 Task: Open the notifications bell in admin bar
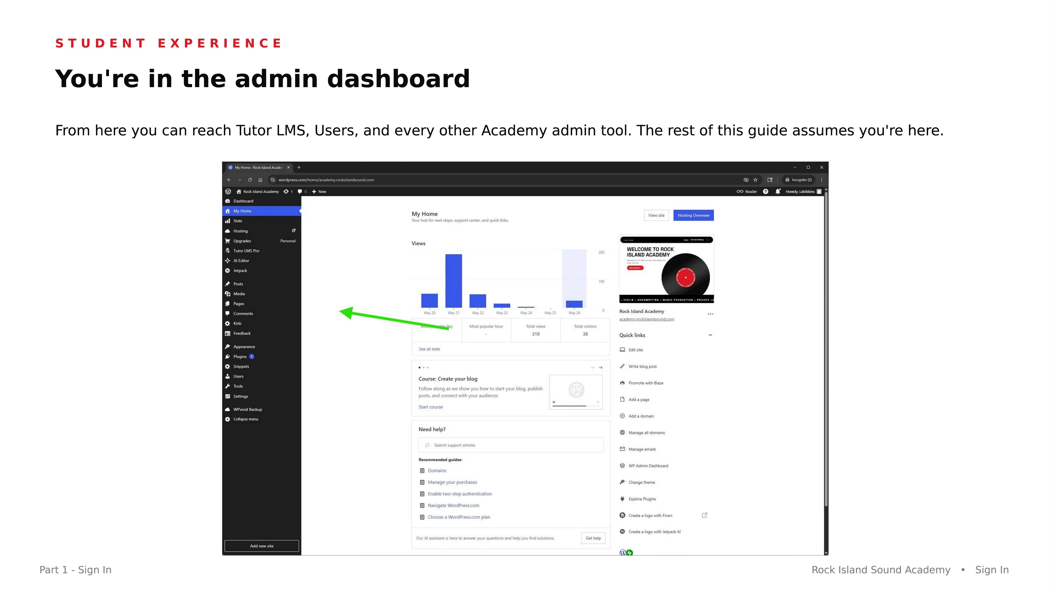click(x=778, y=191)
